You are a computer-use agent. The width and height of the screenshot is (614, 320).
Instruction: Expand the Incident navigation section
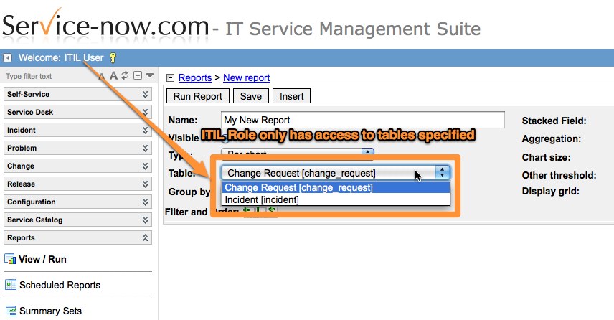[x=146, y=130]
